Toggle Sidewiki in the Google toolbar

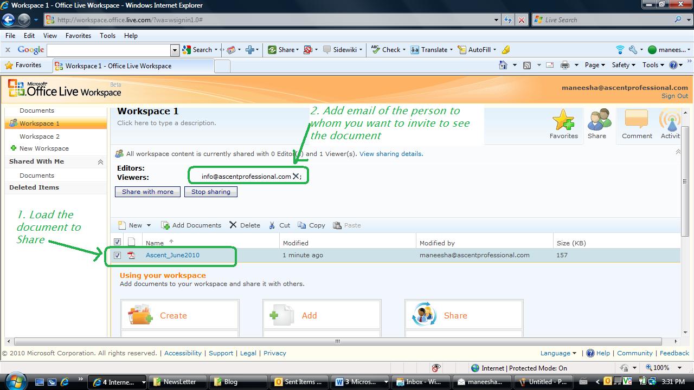pos(342,49)
